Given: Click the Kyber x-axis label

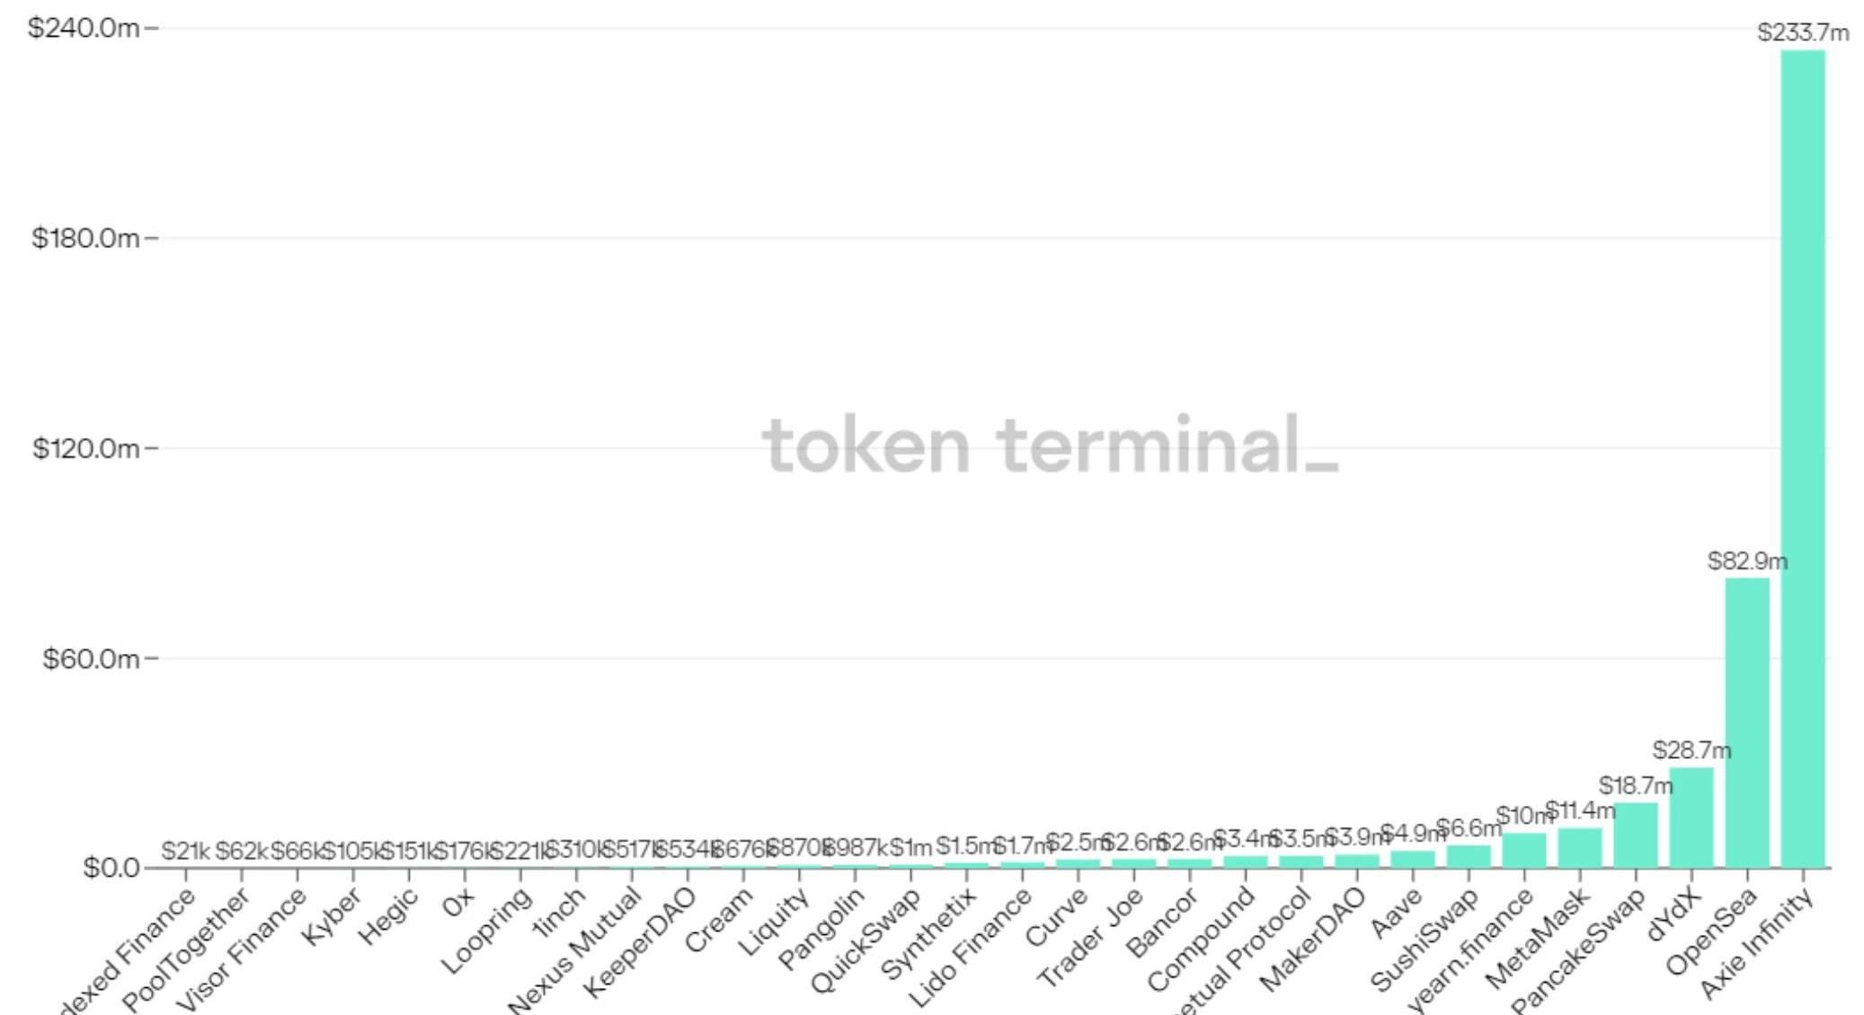Looking at the screenshot, I should (x=331, y=916).
